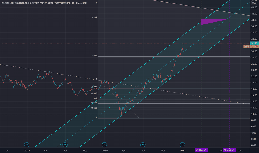This screenshot has width=259, height=153.
Task: Click the 2.00 price axis label
Action: point(254,139)
